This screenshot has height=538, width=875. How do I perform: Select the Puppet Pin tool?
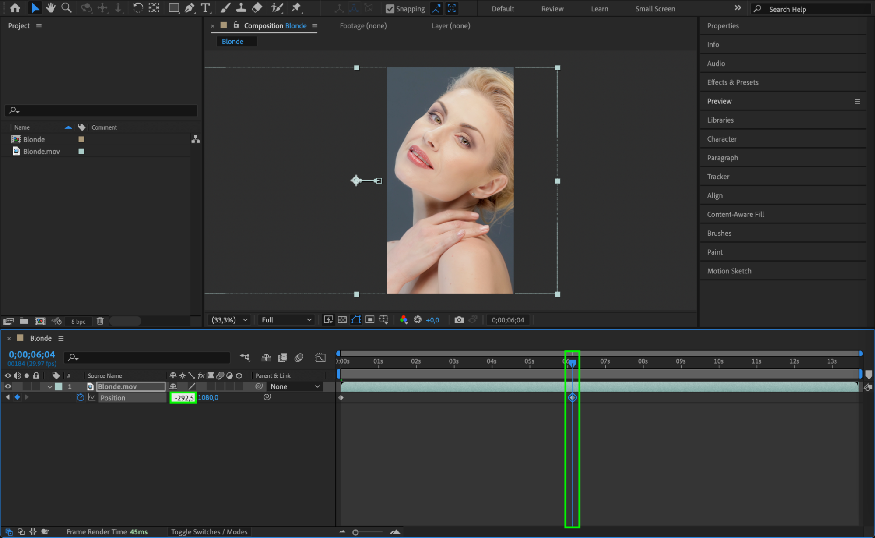pos(296,7)
